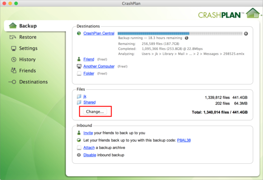Screen dimensions: 263x180
Task: Click the CrashPlan window title
Action: click(131, 4)
